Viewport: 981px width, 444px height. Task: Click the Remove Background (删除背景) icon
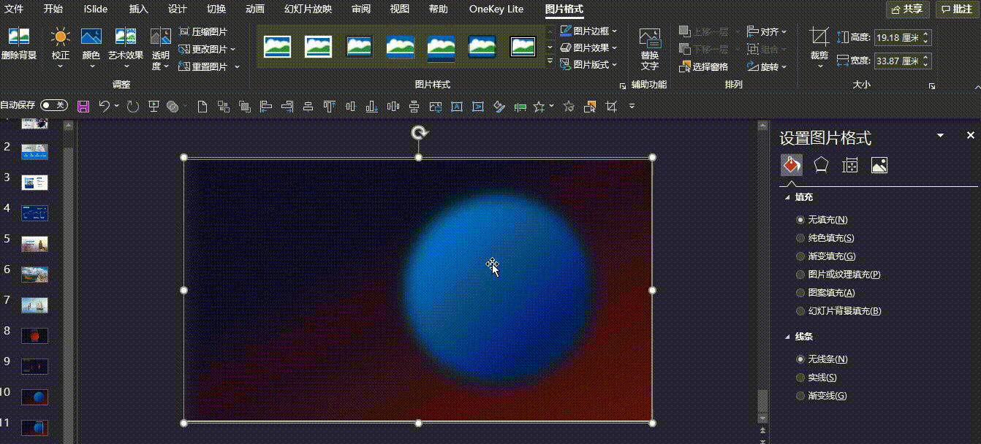[19, 37]
